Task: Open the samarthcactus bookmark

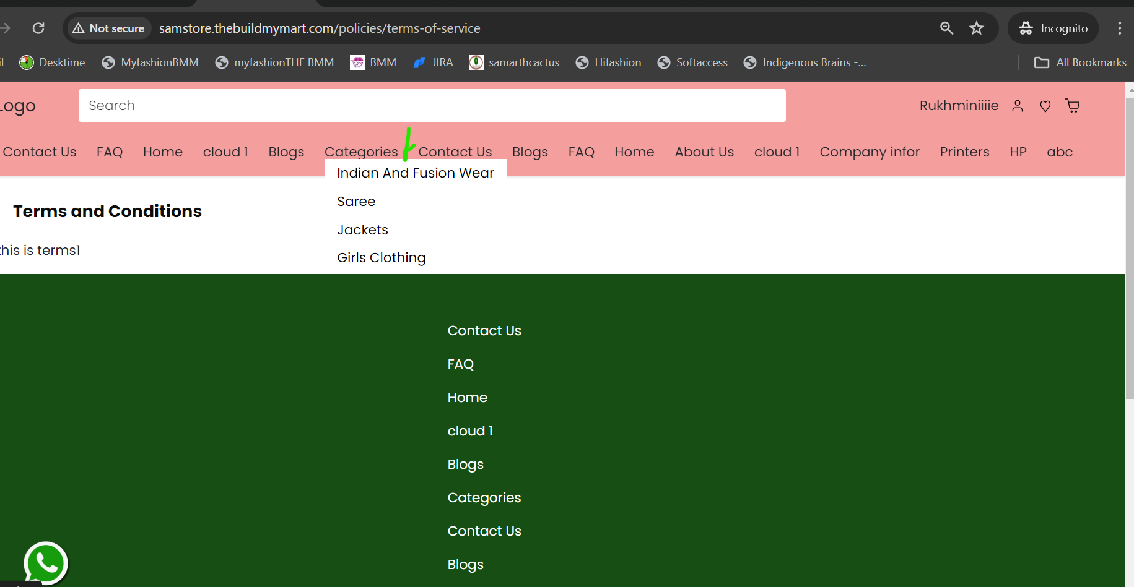Action: pyautogui.click(x=514, y=62)
